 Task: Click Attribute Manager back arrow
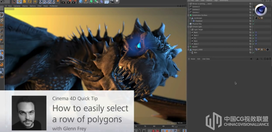251,59
